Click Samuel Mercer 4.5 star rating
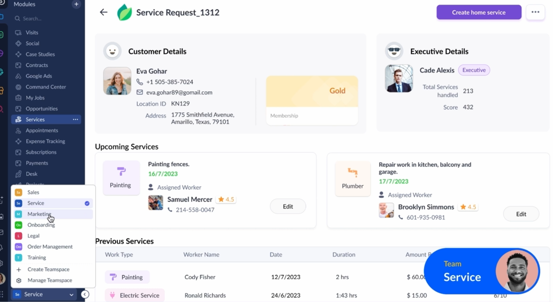 [x=226, y=199]
